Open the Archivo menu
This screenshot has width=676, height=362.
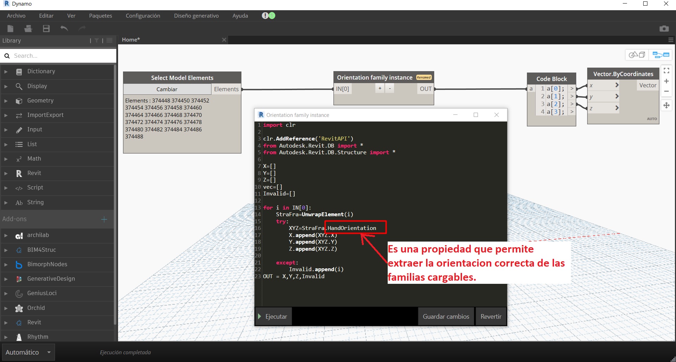[x=16, y=15]
